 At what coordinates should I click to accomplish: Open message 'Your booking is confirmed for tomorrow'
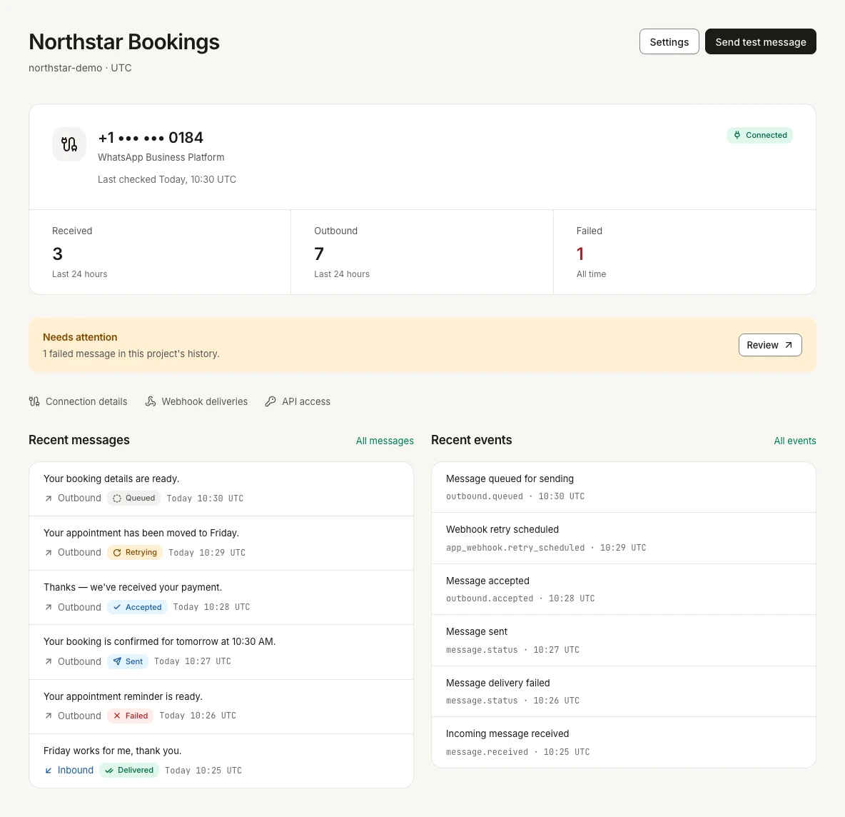[221, 652]
